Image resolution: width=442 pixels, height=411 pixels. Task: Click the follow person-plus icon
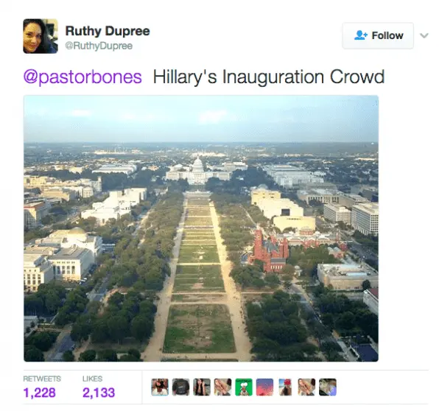click(x=360, y=35)
